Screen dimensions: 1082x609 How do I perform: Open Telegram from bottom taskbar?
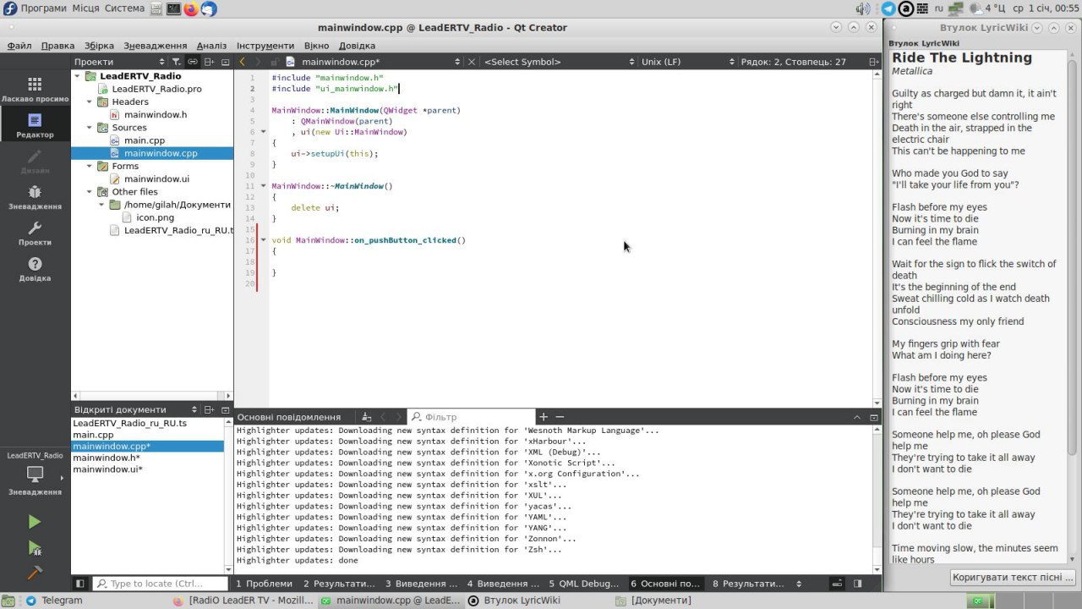pyautogui.click(x=54, y=601)
